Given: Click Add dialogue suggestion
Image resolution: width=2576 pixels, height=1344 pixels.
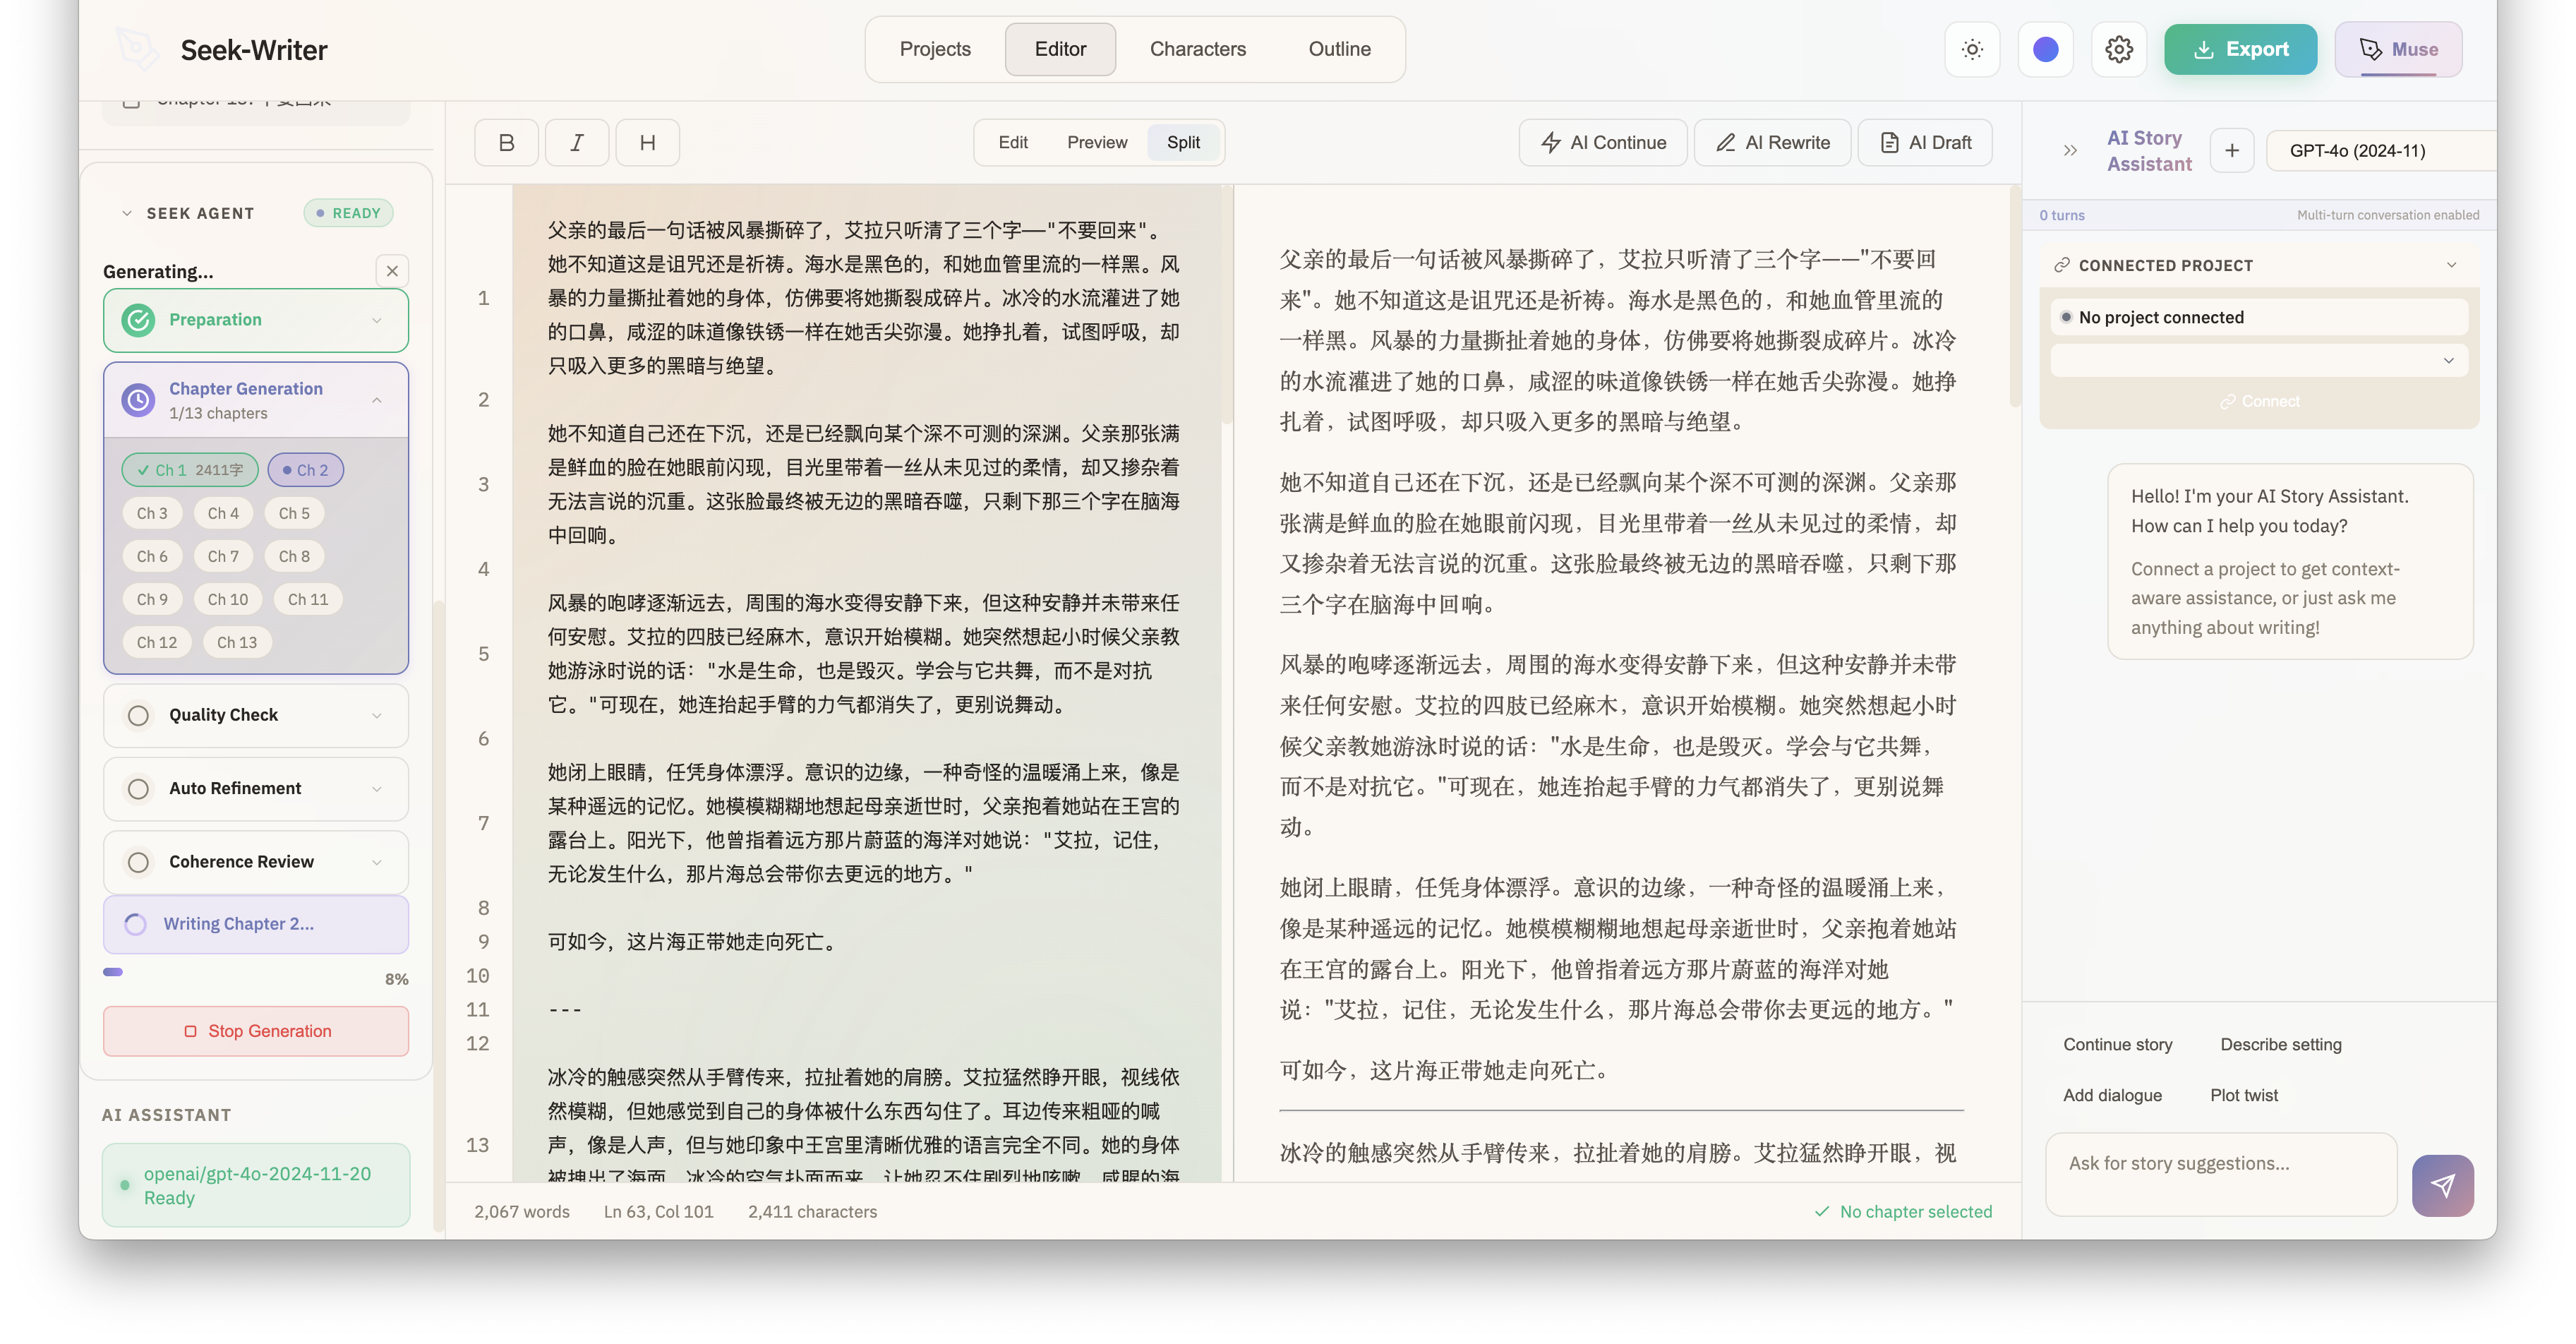Looking at the screenshot, I should (2112, 1095).
